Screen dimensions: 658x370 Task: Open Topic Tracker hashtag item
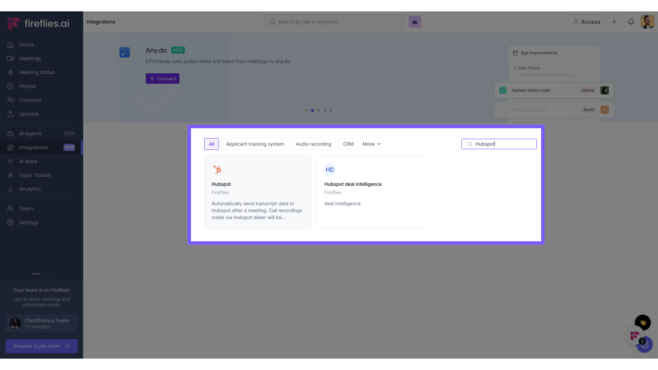[x=35, y=175]
